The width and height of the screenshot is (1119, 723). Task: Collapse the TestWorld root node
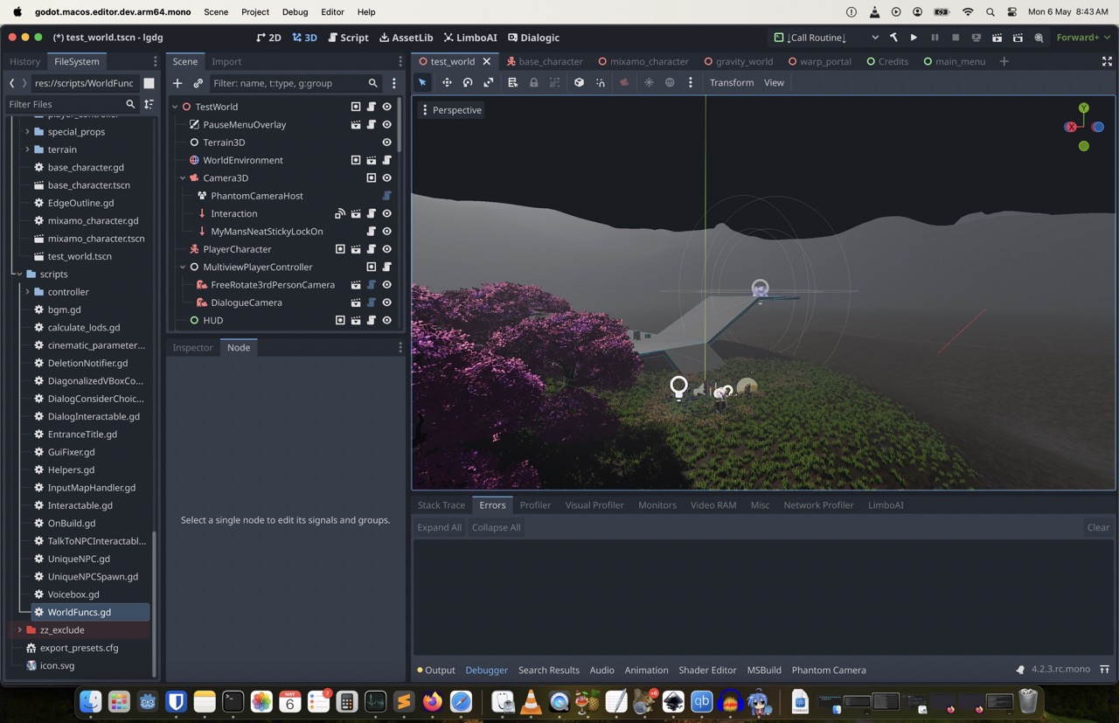175,107
